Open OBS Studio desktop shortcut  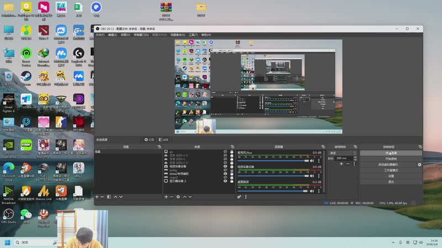pyautogui.click(x=8, y=216)
